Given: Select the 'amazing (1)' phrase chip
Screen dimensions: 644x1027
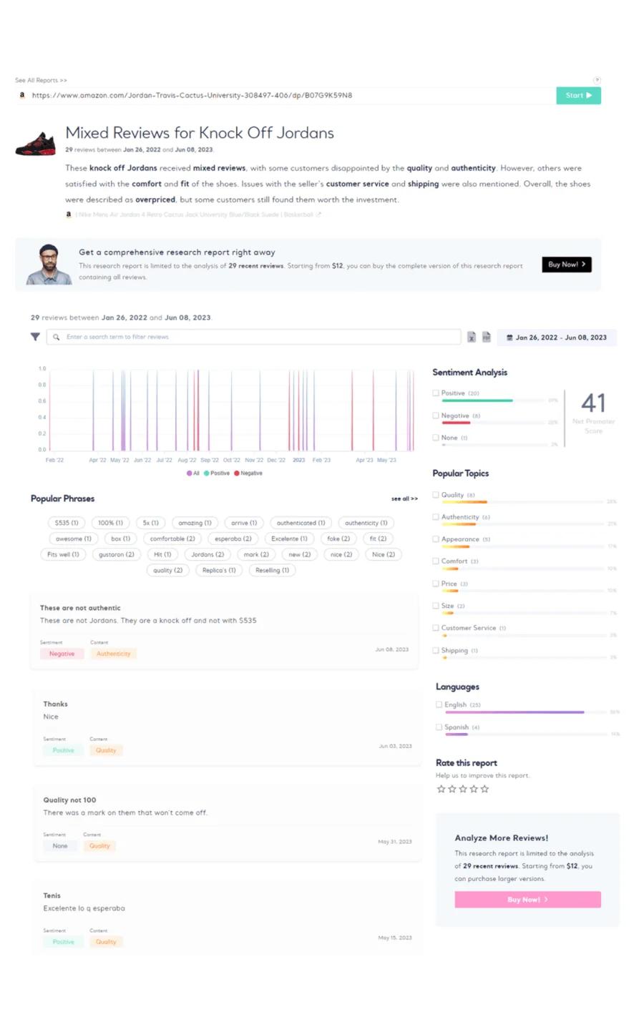Looking at the screenshot, I should pyautogui.click(x=195, y=523).
